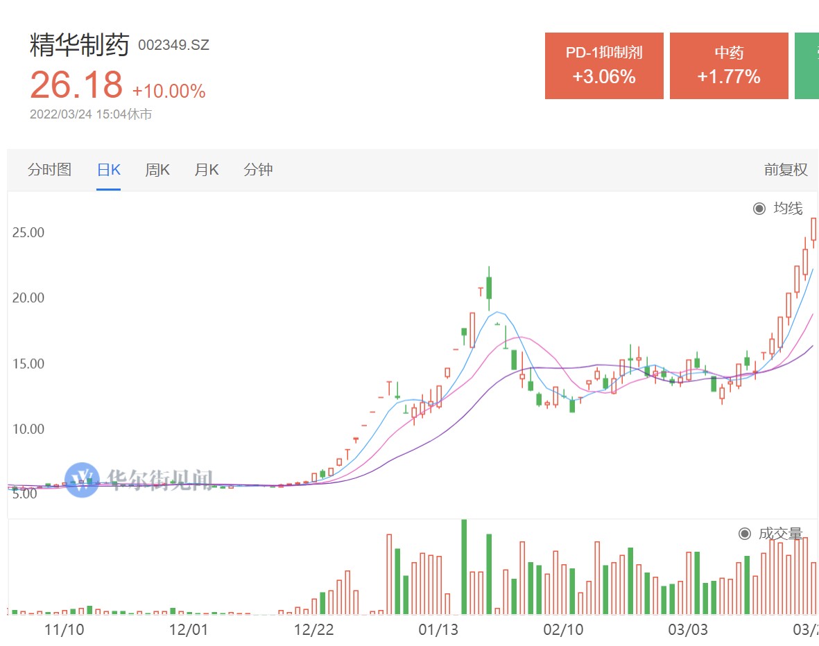Click the latest red candlestick at far right
Image resolution: width=819 pixels, height=646 pixels.
click(x=814, y=229)
